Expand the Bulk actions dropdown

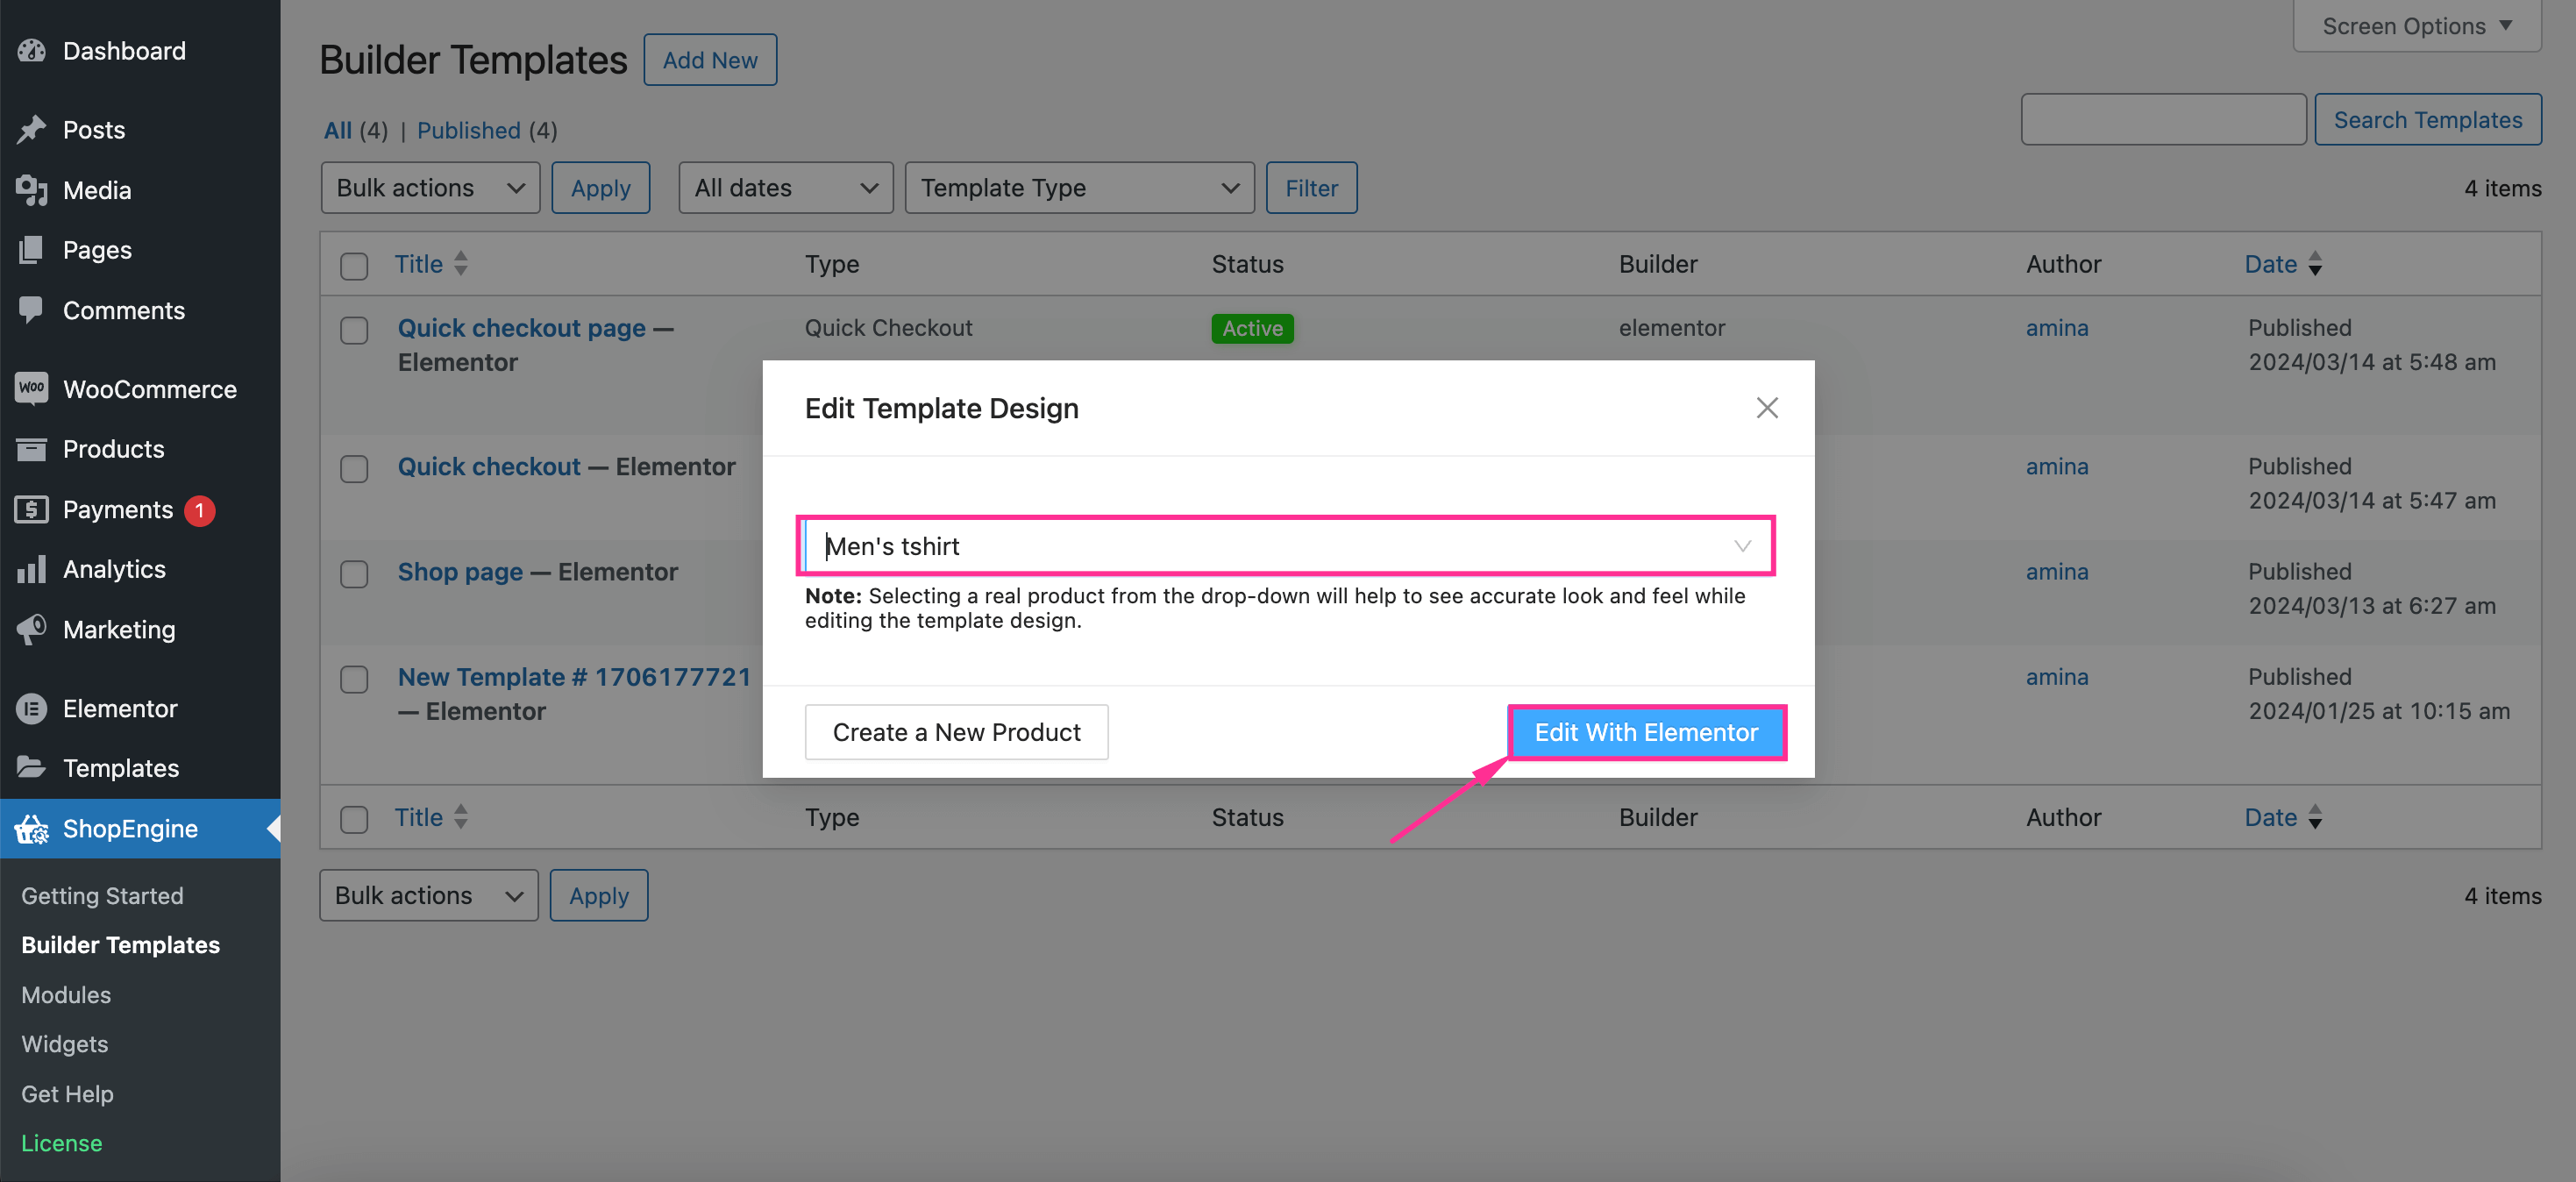coord(429,188)
